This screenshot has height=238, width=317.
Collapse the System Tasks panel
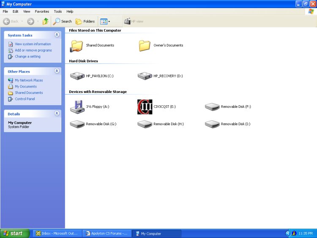tap(57, 35)
